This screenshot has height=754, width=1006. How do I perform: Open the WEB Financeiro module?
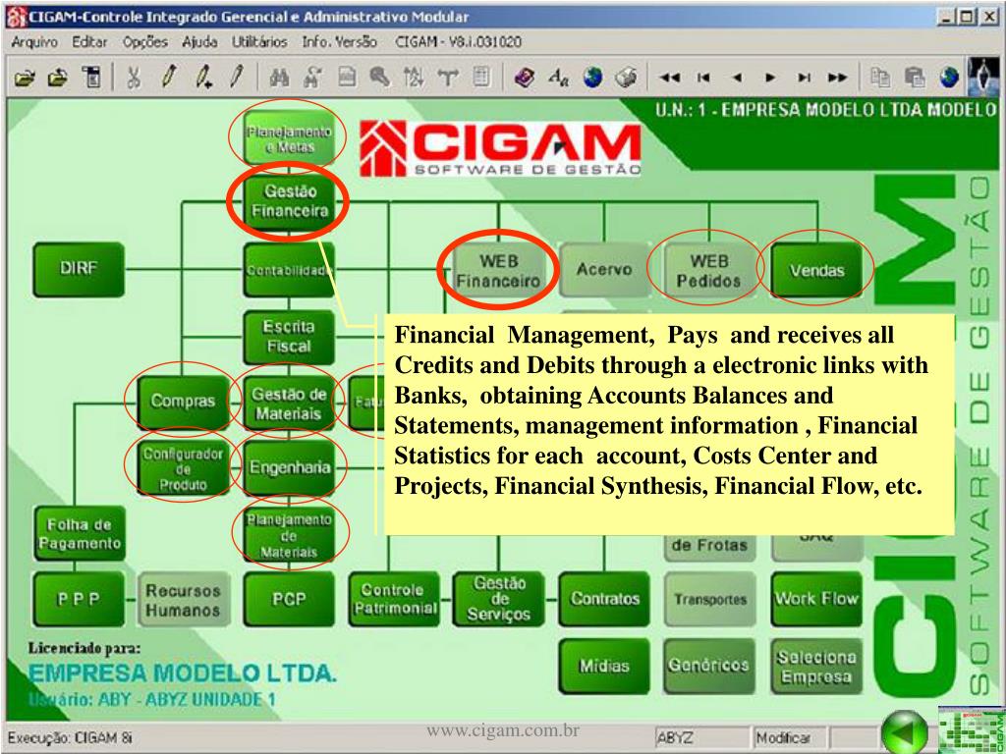coord(498,270)
